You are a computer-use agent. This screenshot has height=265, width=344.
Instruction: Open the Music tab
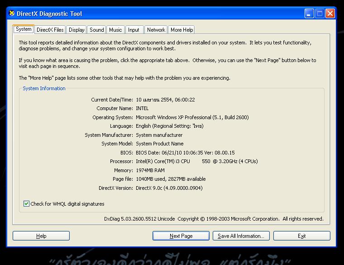click(115, 29)
